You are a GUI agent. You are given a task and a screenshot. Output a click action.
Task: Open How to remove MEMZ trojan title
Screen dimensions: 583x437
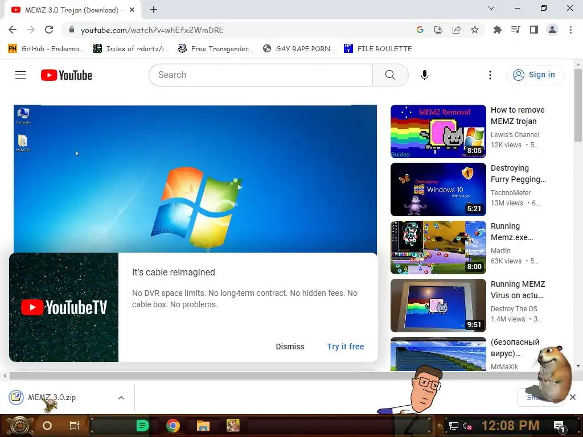[x=517, y=116]
